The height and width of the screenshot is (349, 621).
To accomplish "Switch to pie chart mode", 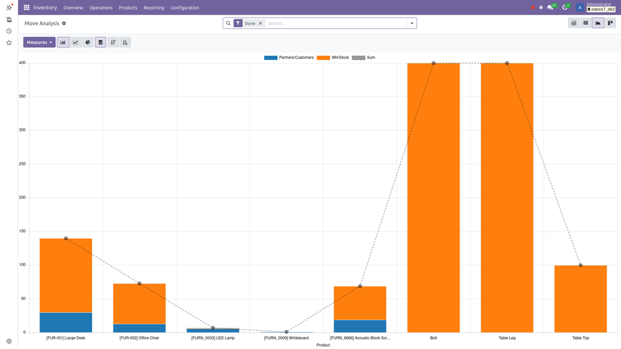I will coord(88,42).
